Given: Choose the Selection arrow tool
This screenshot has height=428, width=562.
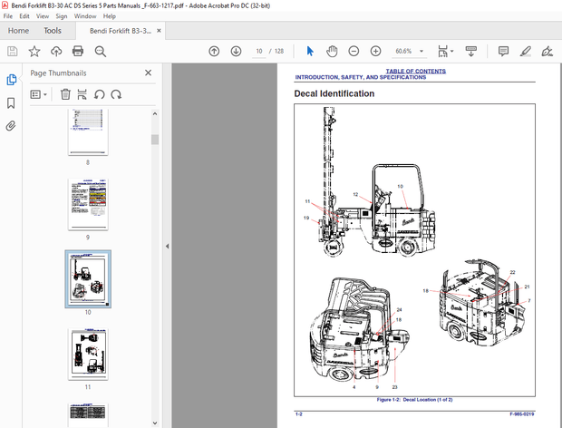Looking at the screenshot, I should coord(310,52).
